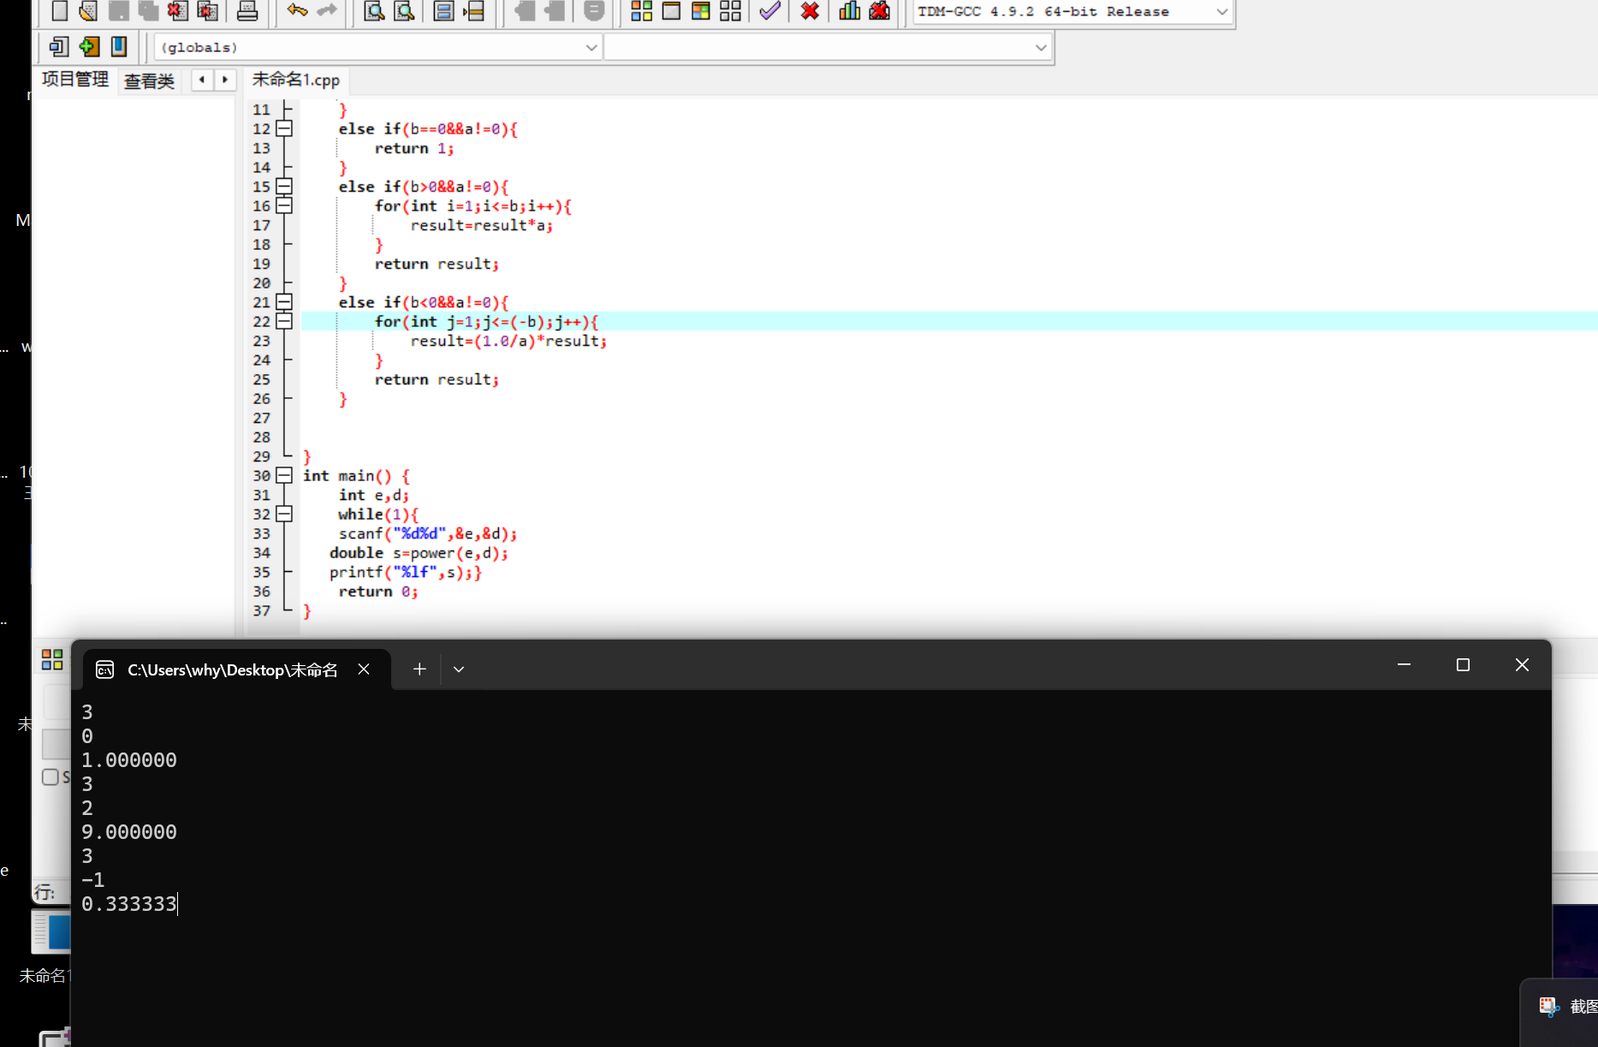Click the Close All files icon

click(207, 10)
